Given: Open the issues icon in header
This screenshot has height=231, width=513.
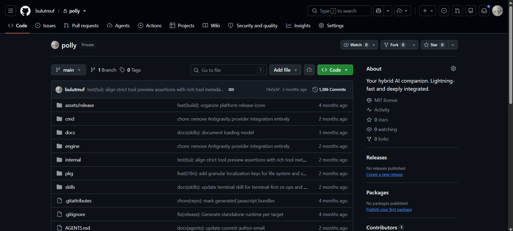Looking at the screenshot, I should coord(444,11).
